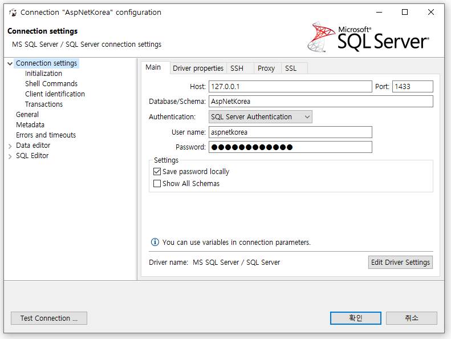Image resolution: width=451 pixels, height=339 pixels.
Task: Click the Database/Schema field
Action: (320, 102)
